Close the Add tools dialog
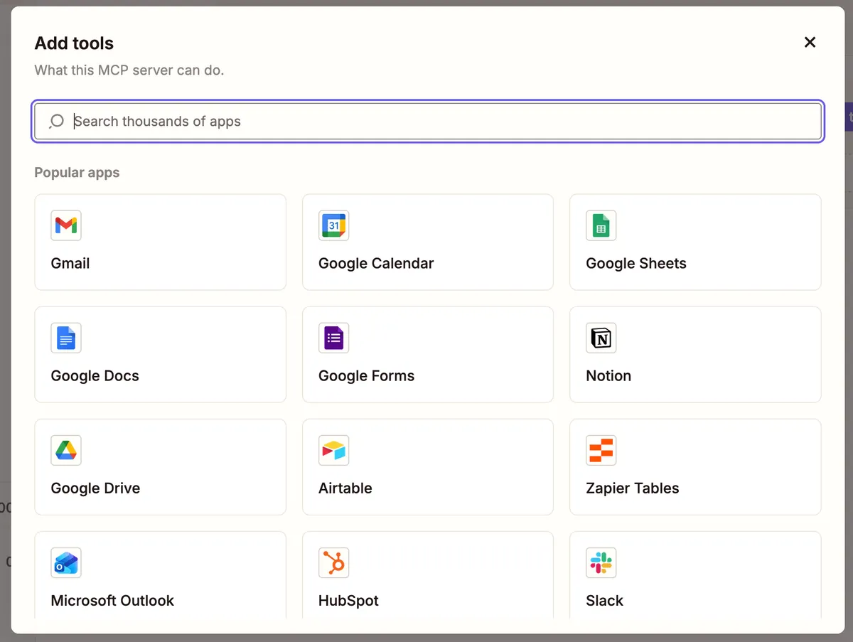 click(810, 43)
